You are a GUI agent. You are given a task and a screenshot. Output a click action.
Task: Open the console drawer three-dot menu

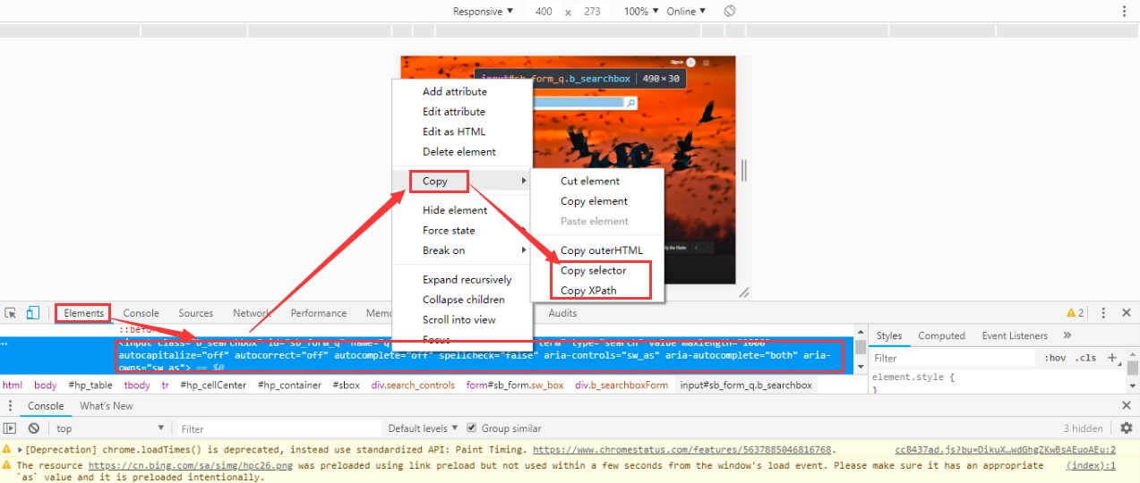click(x=11, y=406)
